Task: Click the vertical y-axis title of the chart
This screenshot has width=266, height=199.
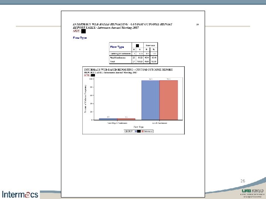Action: [85, 99]
